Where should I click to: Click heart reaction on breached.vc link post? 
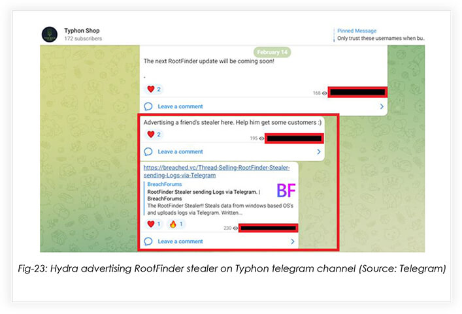tap(154, 225)
